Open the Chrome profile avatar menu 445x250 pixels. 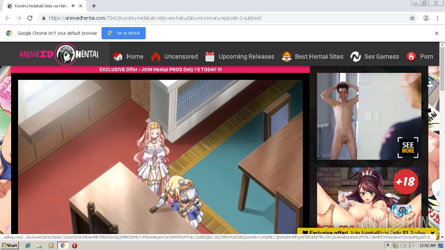pyautogui.click(x=426, y=18)
